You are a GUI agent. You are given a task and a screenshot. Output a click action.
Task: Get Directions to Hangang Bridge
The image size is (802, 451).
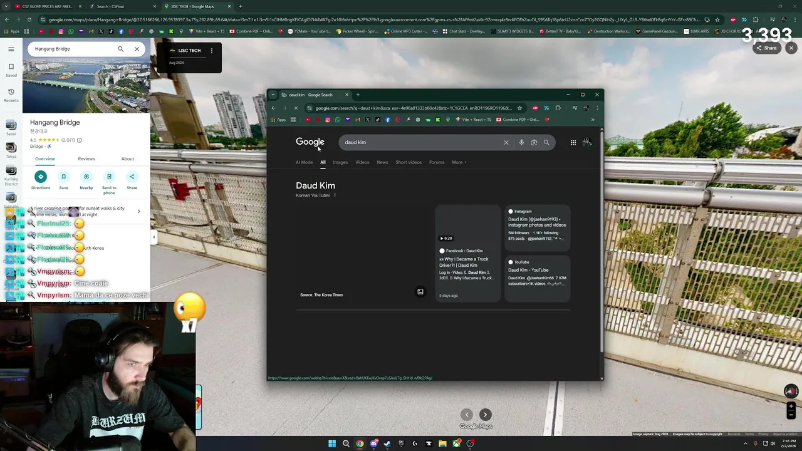[x=41, y=180]
